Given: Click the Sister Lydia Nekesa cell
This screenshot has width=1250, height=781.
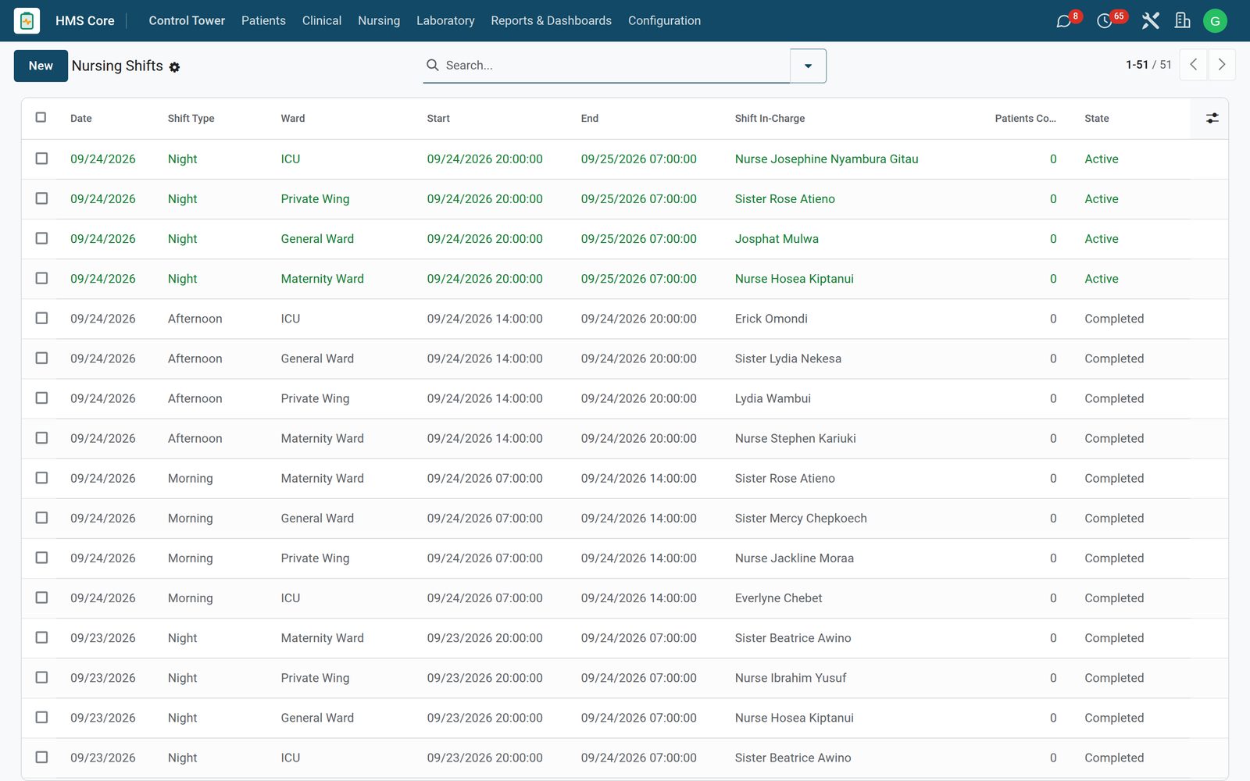Looking at the screenshot, I should point(788,358).
